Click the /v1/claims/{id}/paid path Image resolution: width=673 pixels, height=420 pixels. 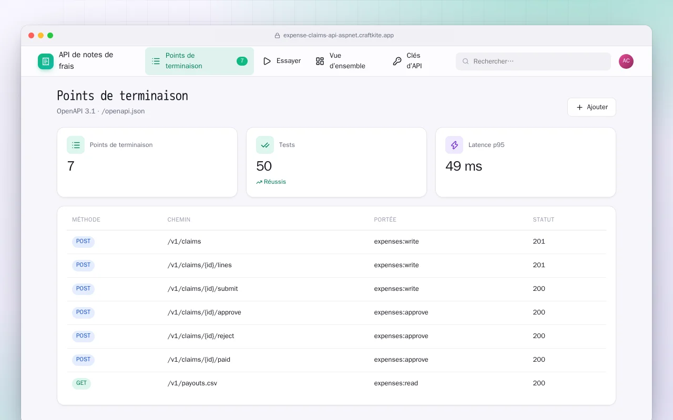[199, 360]
